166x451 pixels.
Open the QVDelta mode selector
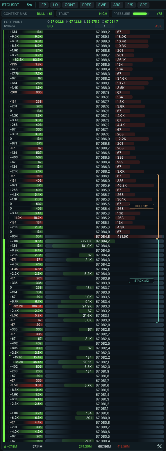coord(10,26)
